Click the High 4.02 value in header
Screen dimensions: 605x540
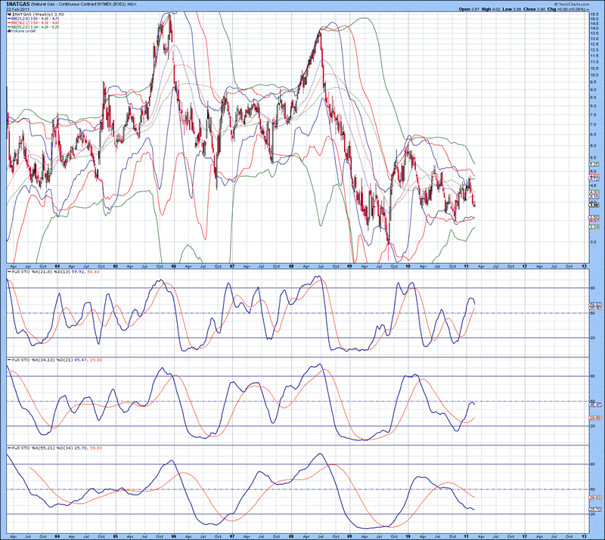click(x=491, y=9)
